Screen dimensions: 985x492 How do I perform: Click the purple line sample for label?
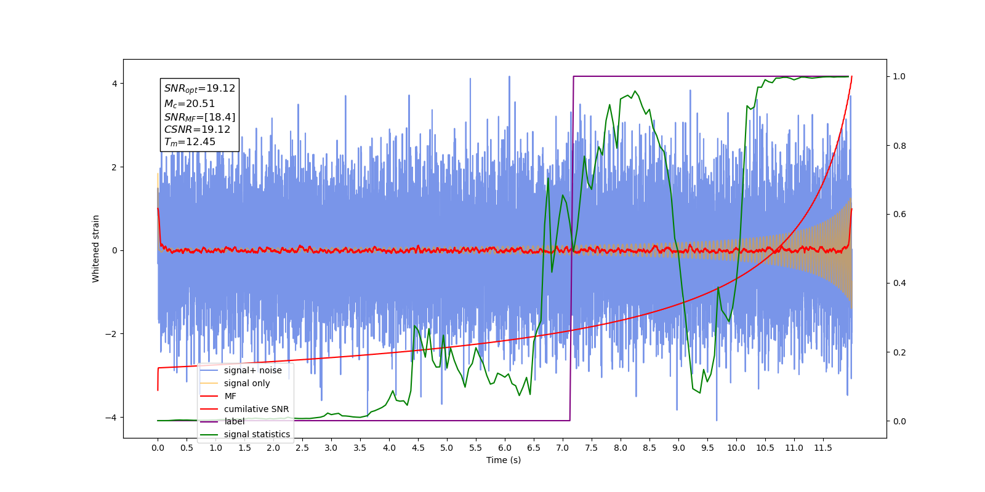pyautogui.click(x=209, y=422)
